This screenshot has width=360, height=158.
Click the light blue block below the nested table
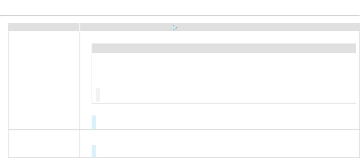(94, 122)
